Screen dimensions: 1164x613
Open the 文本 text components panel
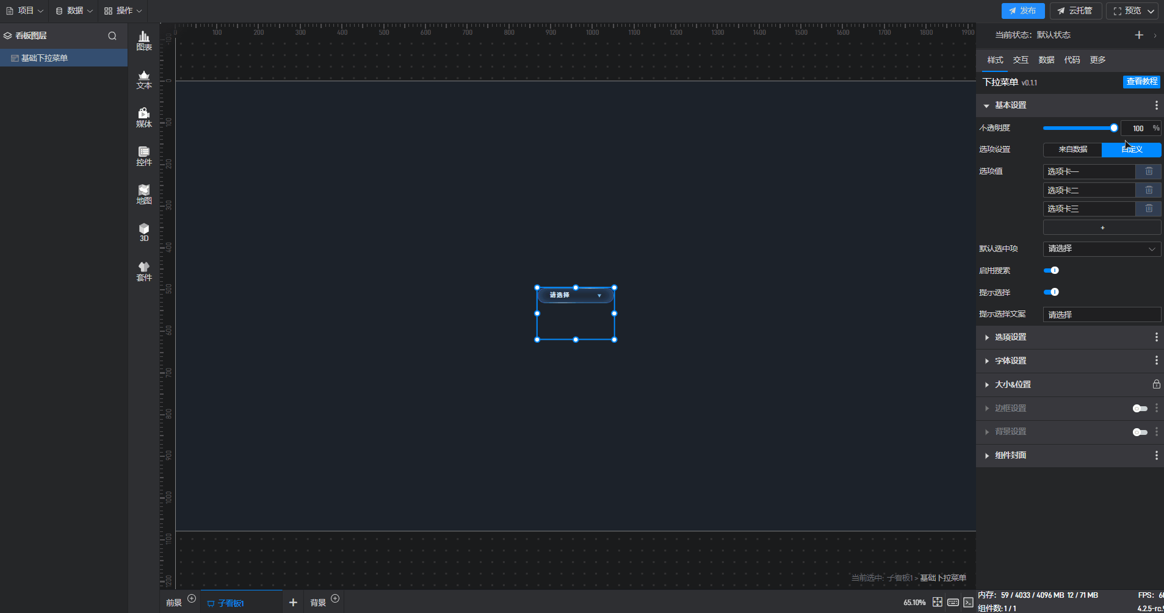[144, 79]
